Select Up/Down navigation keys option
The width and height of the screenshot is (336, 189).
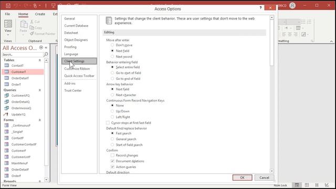[112, 111]
